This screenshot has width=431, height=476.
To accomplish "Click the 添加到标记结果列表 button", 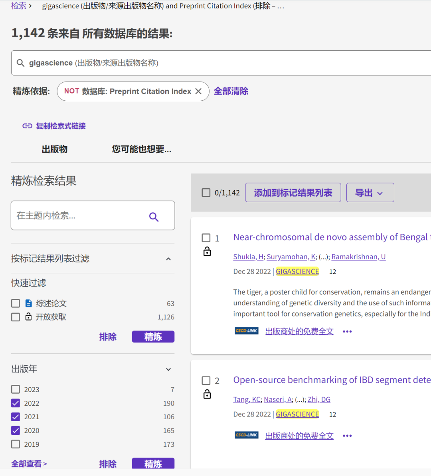I will click(x=293, y=192).
